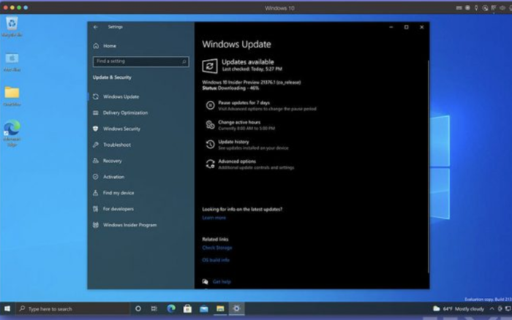
Task: Open Recycle Bin on desktop
Action: click(x=12, y=27)
